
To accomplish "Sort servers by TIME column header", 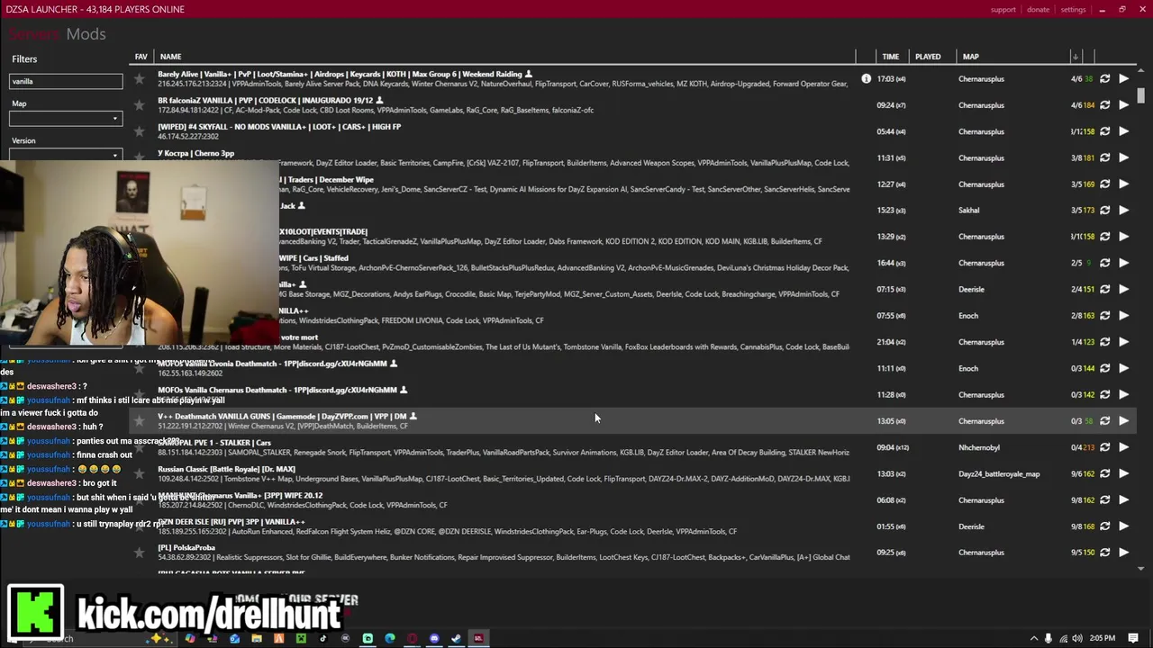I will click(890, 57).
